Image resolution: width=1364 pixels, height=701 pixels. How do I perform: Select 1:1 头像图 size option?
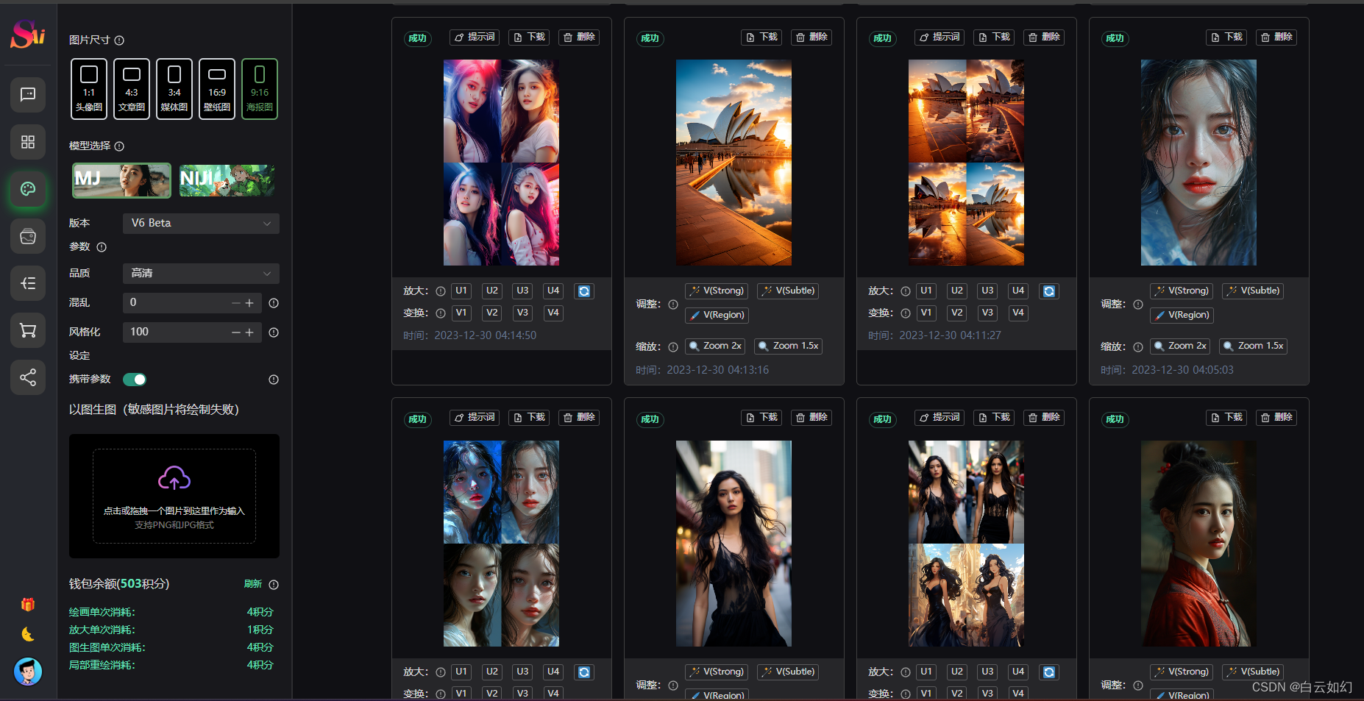click(x=89, y=89)
